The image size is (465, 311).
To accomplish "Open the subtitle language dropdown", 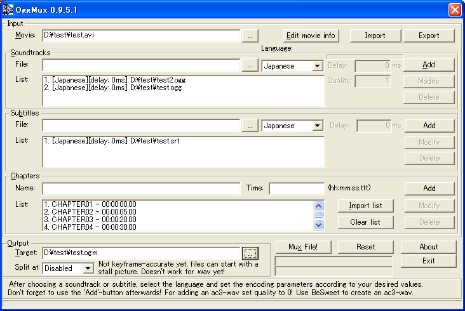I will pyautogui.click(x=317, y=126).
